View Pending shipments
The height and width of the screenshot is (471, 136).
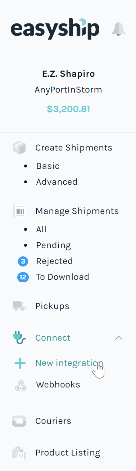(x=54, y=245)
